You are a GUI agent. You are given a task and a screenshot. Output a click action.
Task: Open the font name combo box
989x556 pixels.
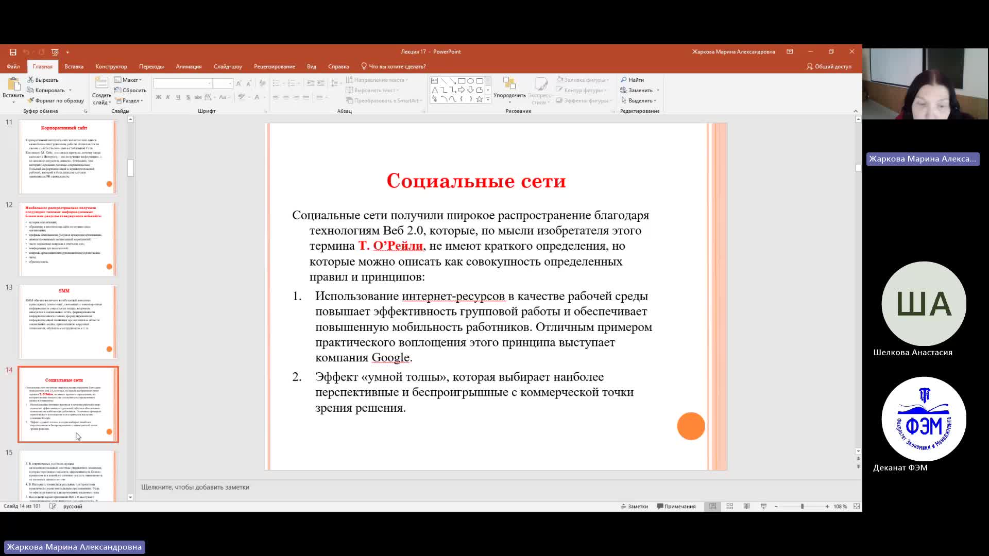click(x=183, y=83)
